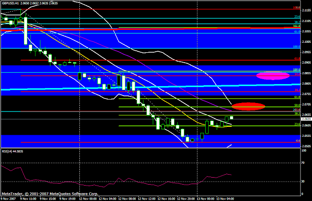Screen dimensions: 312x201
Task: Click the 2.0555 price scale value
Action: pyautogui.click(x=306, y=136)
